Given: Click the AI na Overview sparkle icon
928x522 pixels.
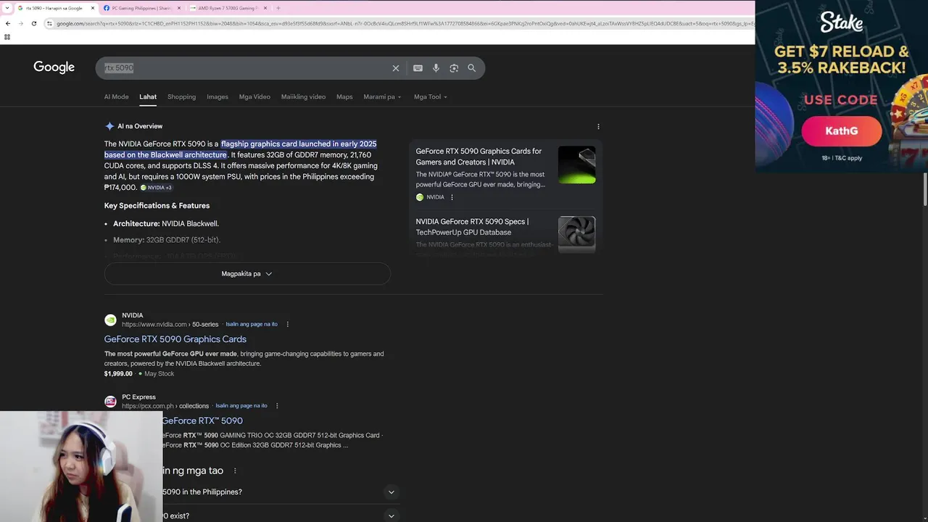Looking at the screenshot, I should [109, 126].
